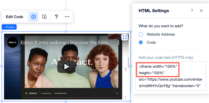Click the top-center resize handle of iFrame
209x103 pixels.
(66, 31)
